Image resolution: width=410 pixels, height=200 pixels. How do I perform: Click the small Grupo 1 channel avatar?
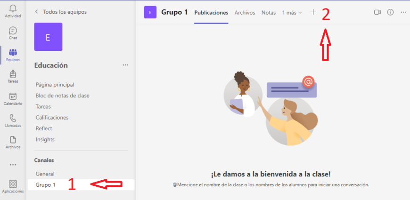[150, 12]
